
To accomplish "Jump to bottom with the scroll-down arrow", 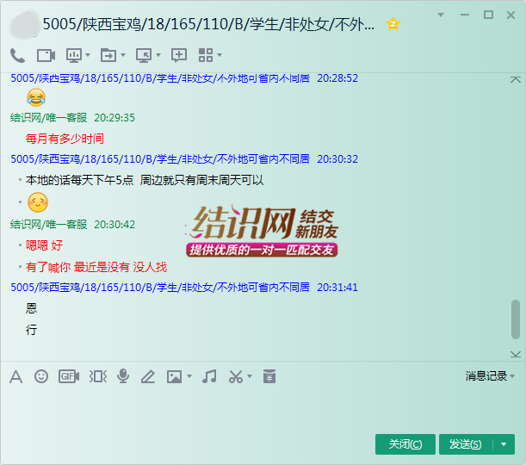I will (516, 354).
